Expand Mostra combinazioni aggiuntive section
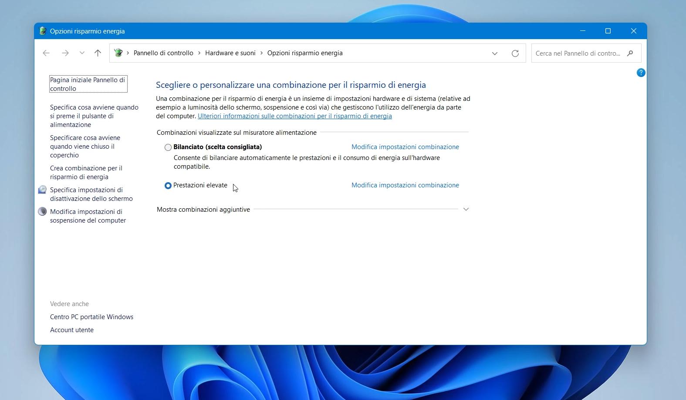The height and width of the screenshot is (400, 686). [x=466, y=209]
